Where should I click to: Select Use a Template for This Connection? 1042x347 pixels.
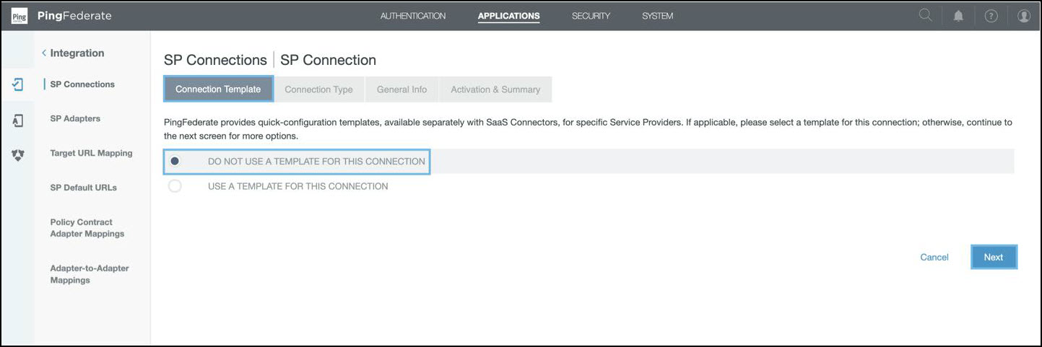[175, 186]
